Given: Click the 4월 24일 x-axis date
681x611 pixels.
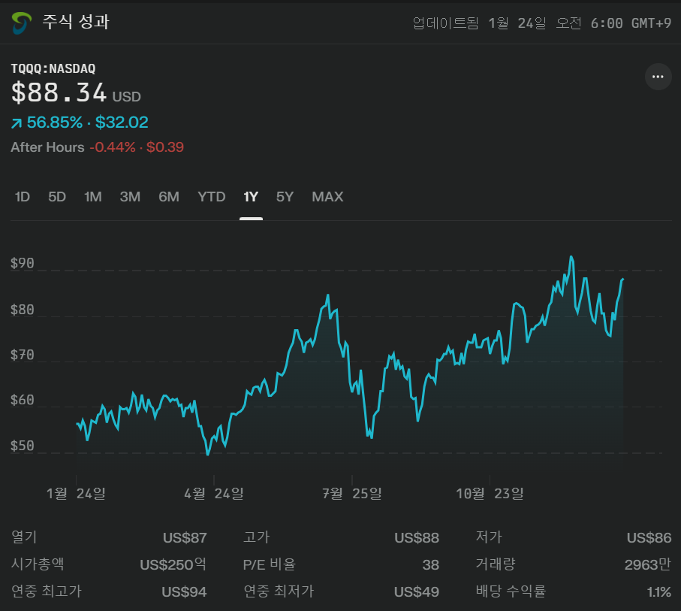Looking at the screenshot, I should (214, 494).
